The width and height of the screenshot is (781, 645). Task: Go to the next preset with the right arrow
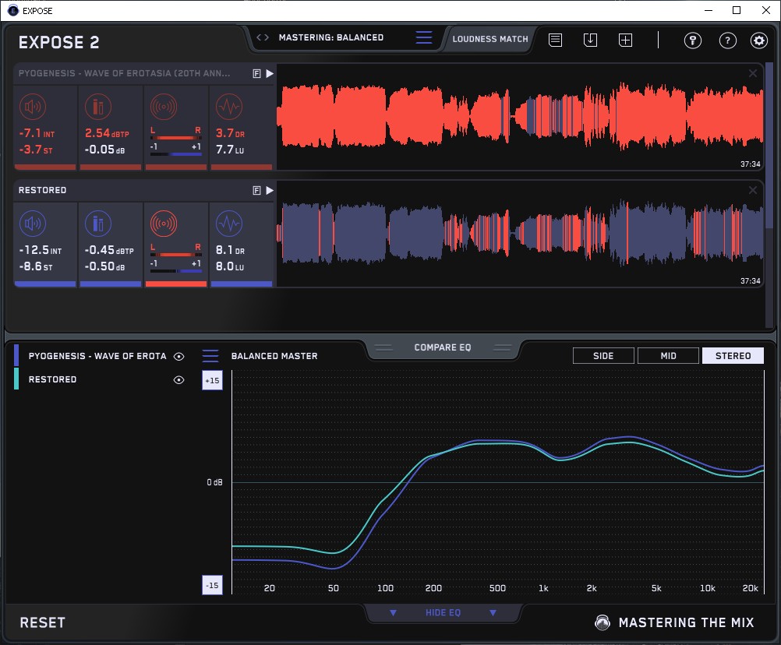(x=267, y=37)
